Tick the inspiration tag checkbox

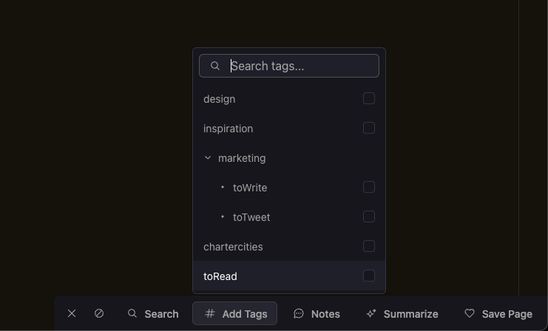[369, 128]
